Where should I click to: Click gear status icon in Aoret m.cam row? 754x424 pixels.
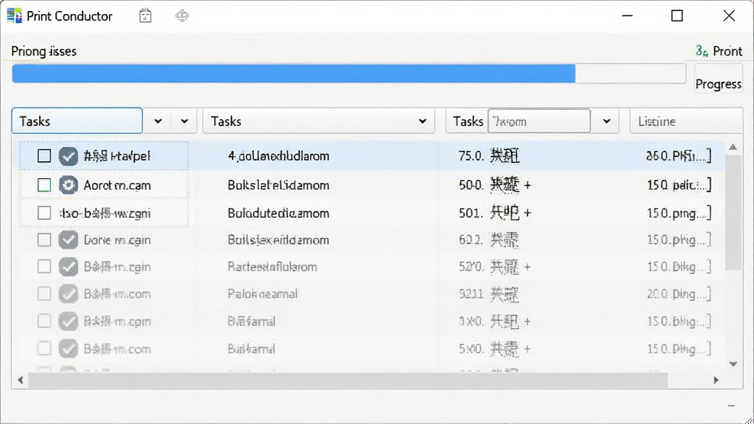coord(68,185)
